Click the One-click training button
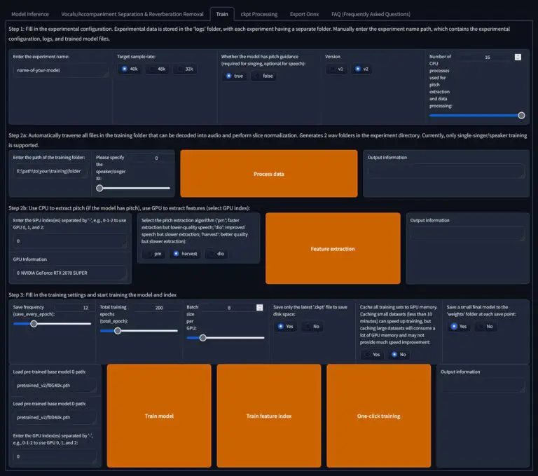This screenshot has height=476, width=538. coord(378,416)
